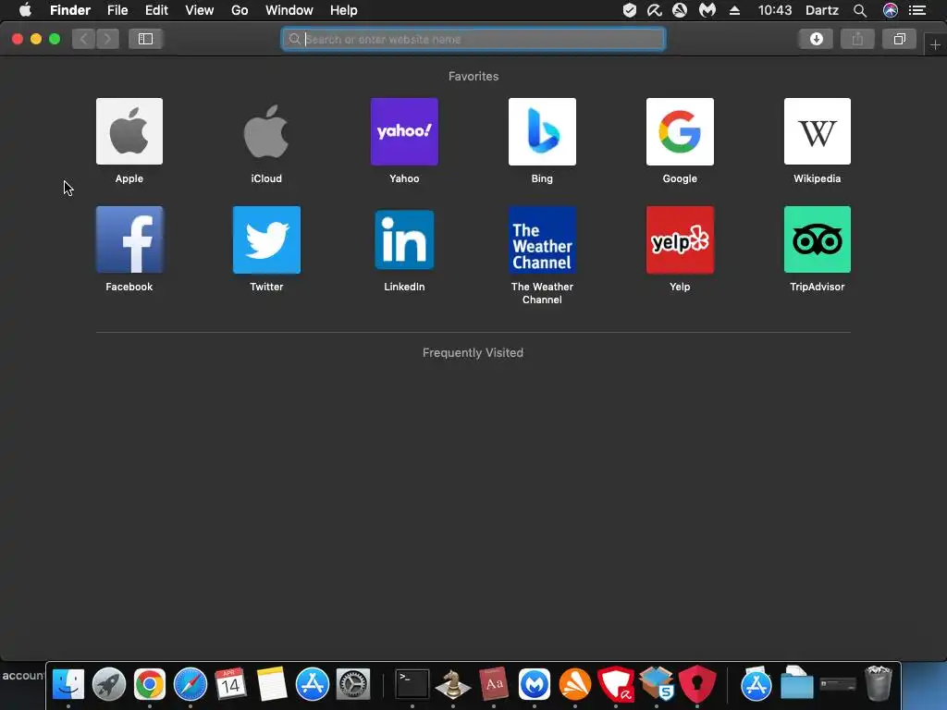This screenshot has height=710, width=947.
Task: Open Trash in the dock
Action: (x=879, y=683)
